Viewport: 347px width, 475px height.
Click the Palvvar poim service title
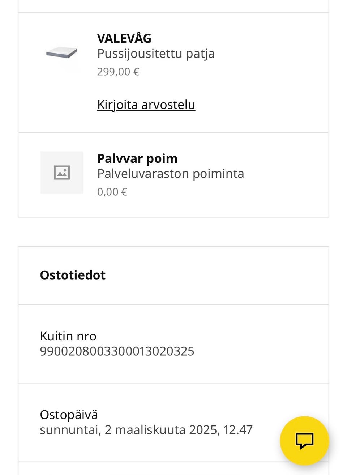(x=137, y=158)
